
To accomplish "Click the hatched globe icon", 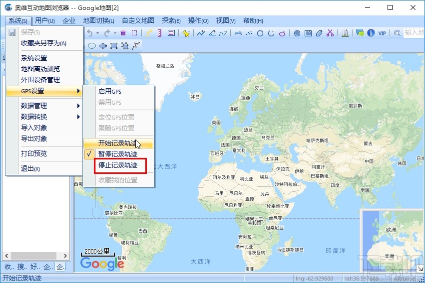I will [x=297, y=33].
